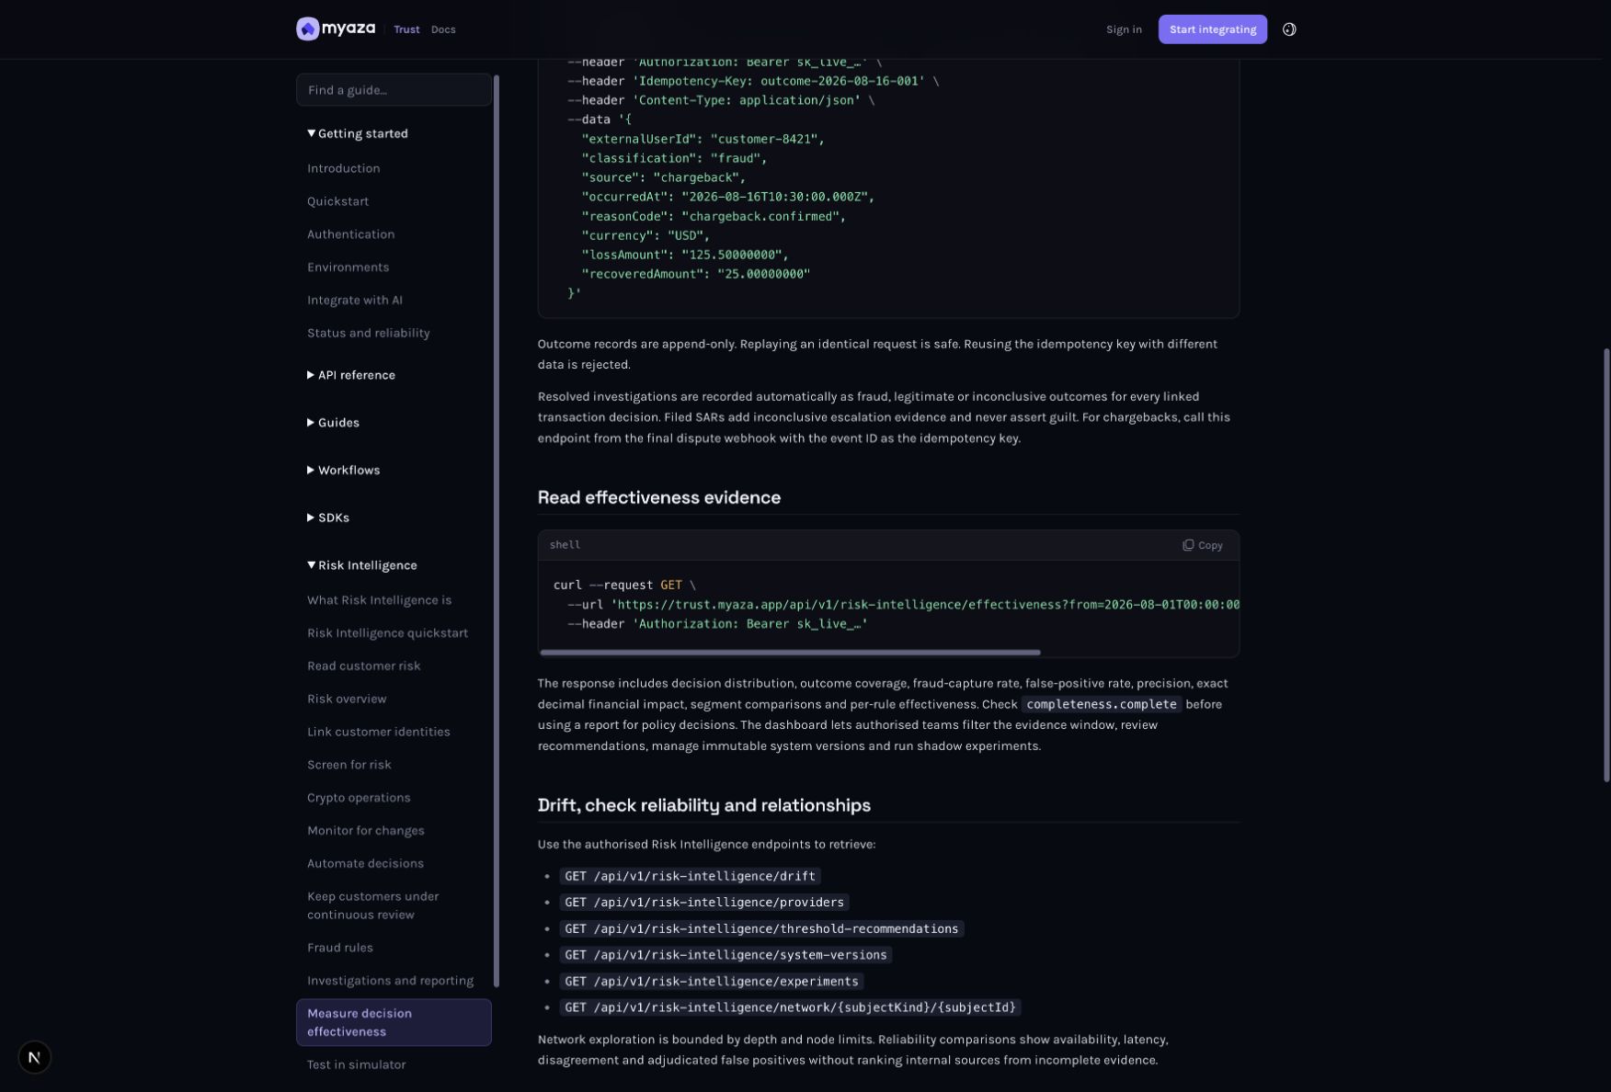Collapse the Risk Intelligence section
Image resolution: width=1611 pixels, height=1092 pixels.
[362, 565]
